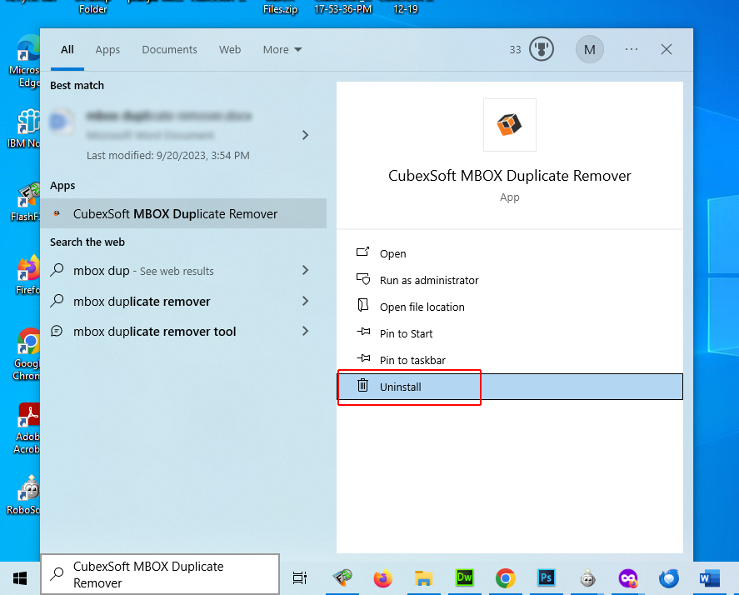Open Microsoft Word from taskbar

coord(709,578)
